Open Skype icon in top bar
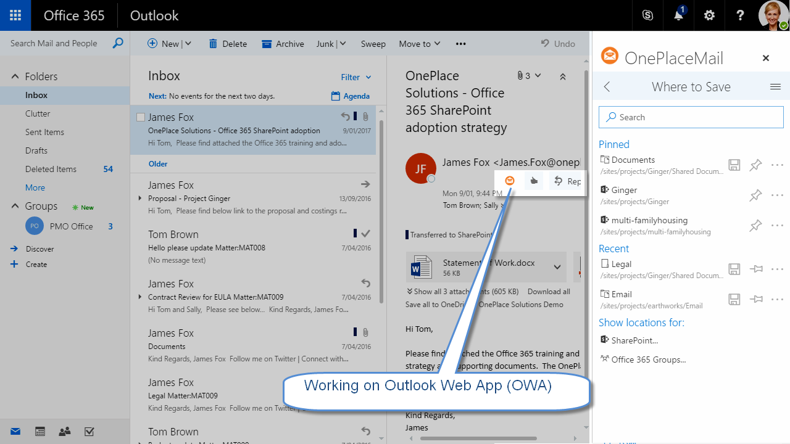 pyautogui.click(x=647, y=15)
